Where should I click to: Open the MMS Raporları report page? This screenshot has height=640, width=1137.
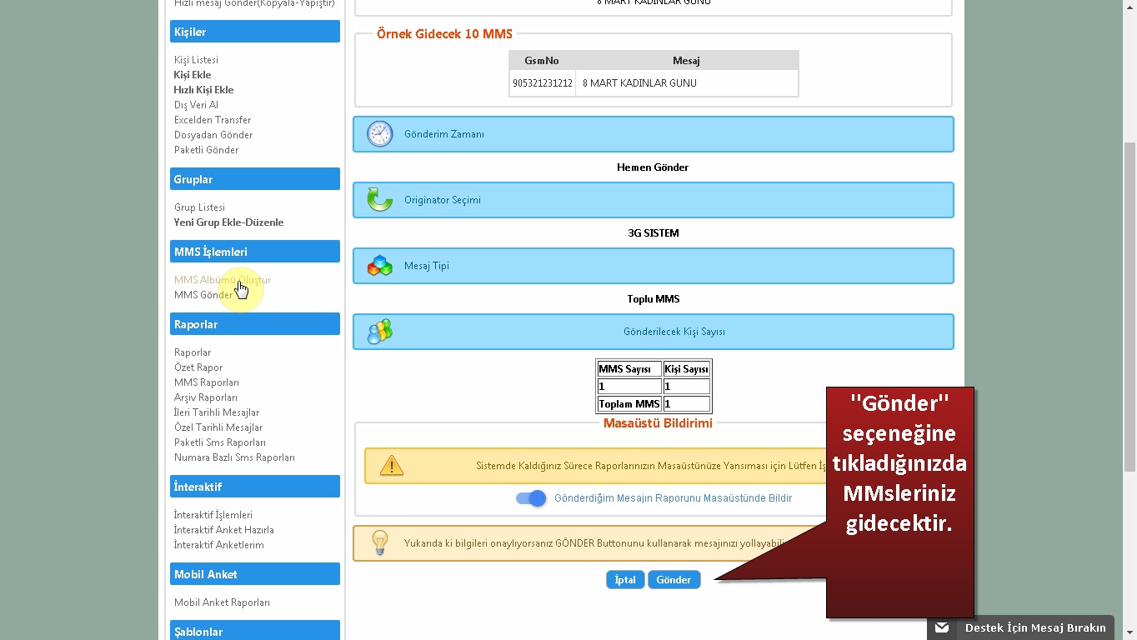207,382
